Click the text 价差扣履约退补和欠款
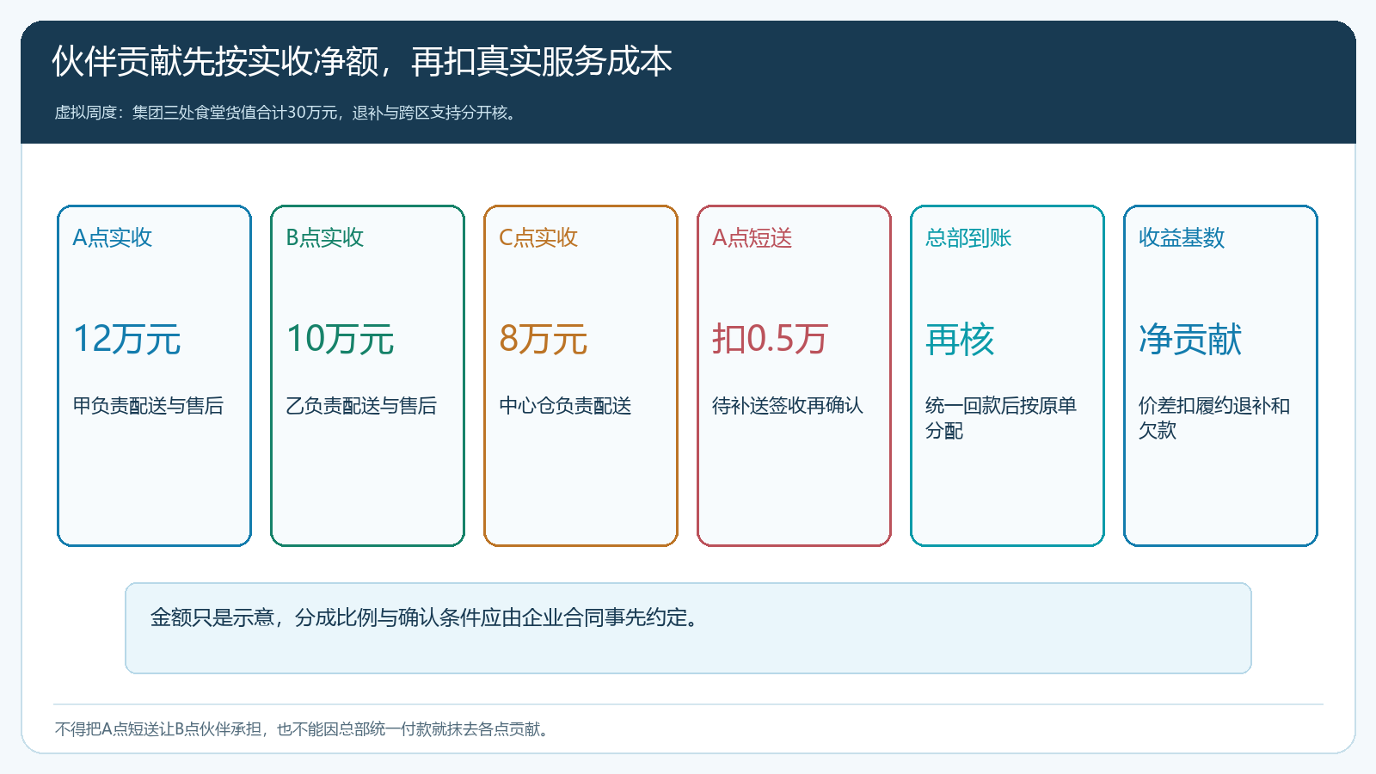This screenshot has width=1376, height=774. point(1214,417)
